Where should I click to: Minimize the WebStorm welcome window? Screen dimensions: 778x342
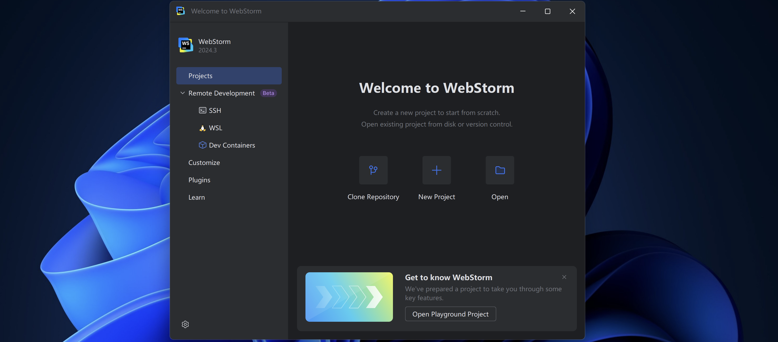[x=523, y=11]
